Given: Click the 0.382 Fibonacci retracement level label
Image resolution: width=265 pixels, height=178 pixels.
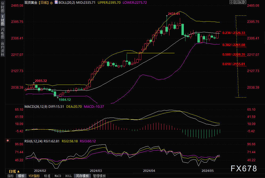Looking at the screenshot, I should (234, 45).
